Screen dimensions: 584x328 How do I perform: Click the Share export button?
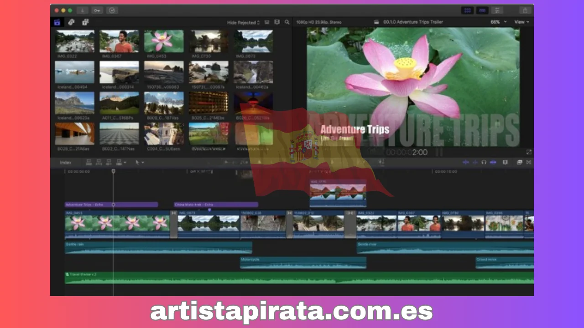click(x=525, y=10)
